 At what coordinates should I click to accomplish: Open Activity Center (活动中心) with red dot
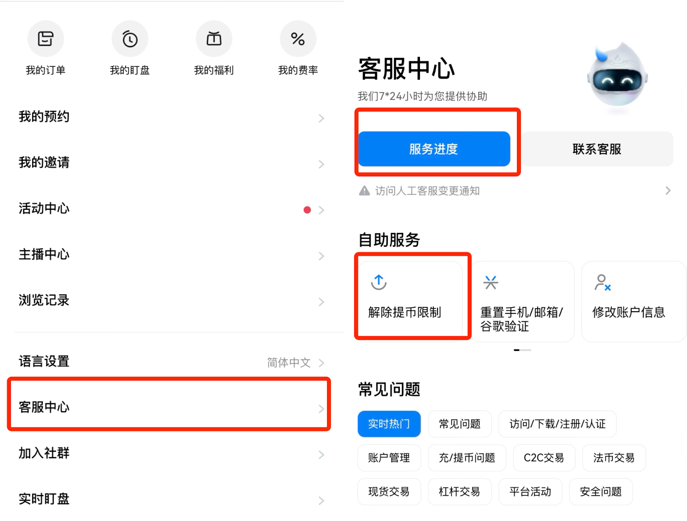pos(172,209)
